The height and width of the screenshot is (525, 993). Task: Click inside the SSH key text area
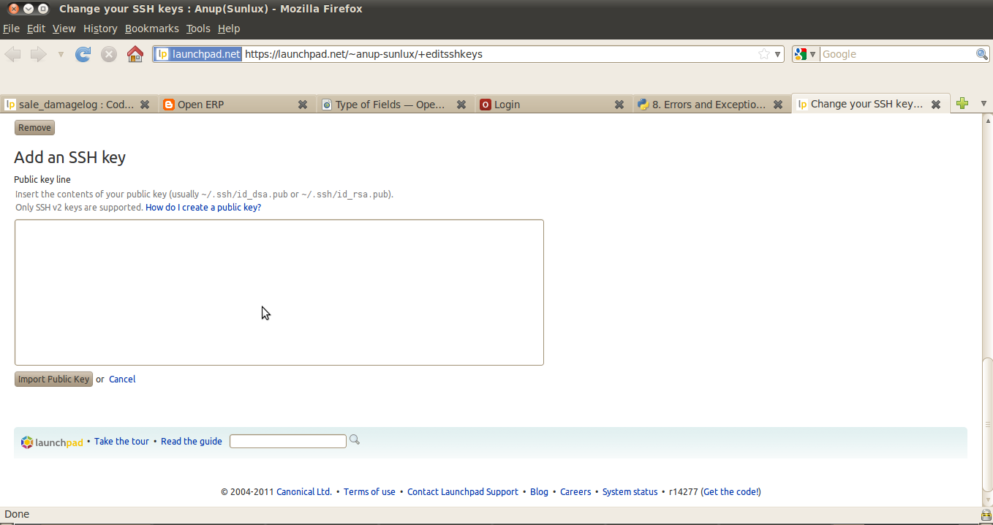(x=278, y=291)
